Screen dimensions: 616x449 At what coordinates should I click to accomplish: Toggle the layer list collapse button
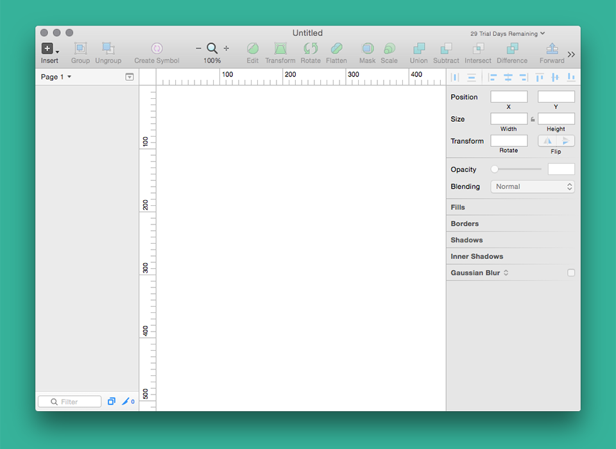coord(130,77)
